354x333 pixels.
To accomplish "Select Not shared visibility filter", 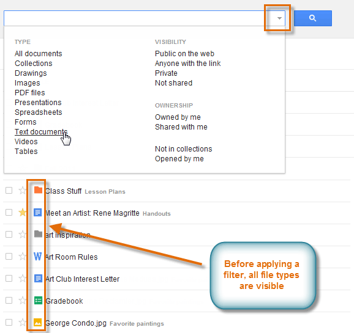I will [x=173, y=83].
